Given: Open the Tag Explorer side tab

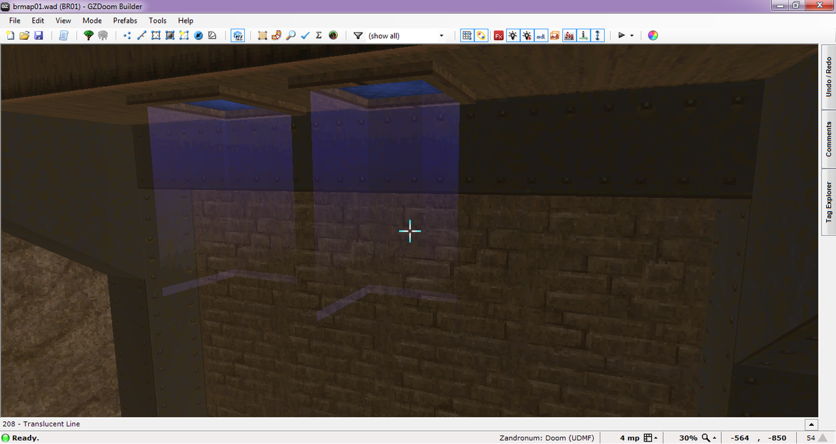Looking at the screenshot, I should coord(828,202).
